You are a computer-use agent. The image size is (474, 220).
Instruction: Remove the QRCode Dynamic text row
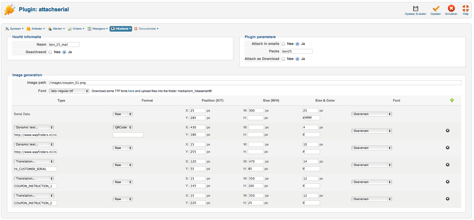point(447,131)
